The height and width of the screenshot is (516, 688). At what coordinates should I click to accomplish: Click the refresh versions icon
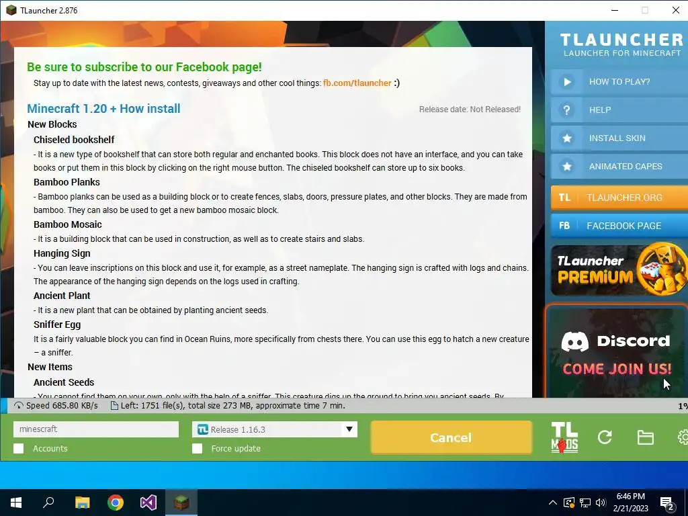coord(605,437)
